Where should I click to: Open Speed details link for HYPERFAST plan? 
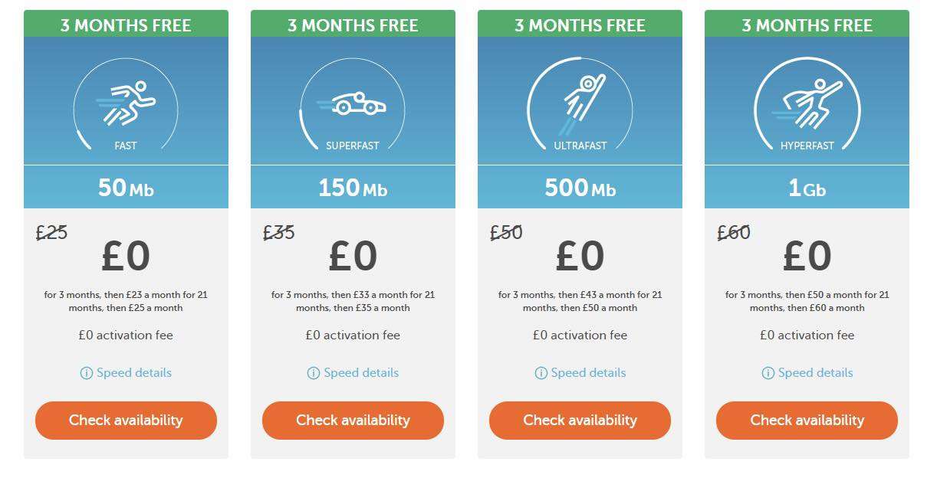tap(815, 373)
